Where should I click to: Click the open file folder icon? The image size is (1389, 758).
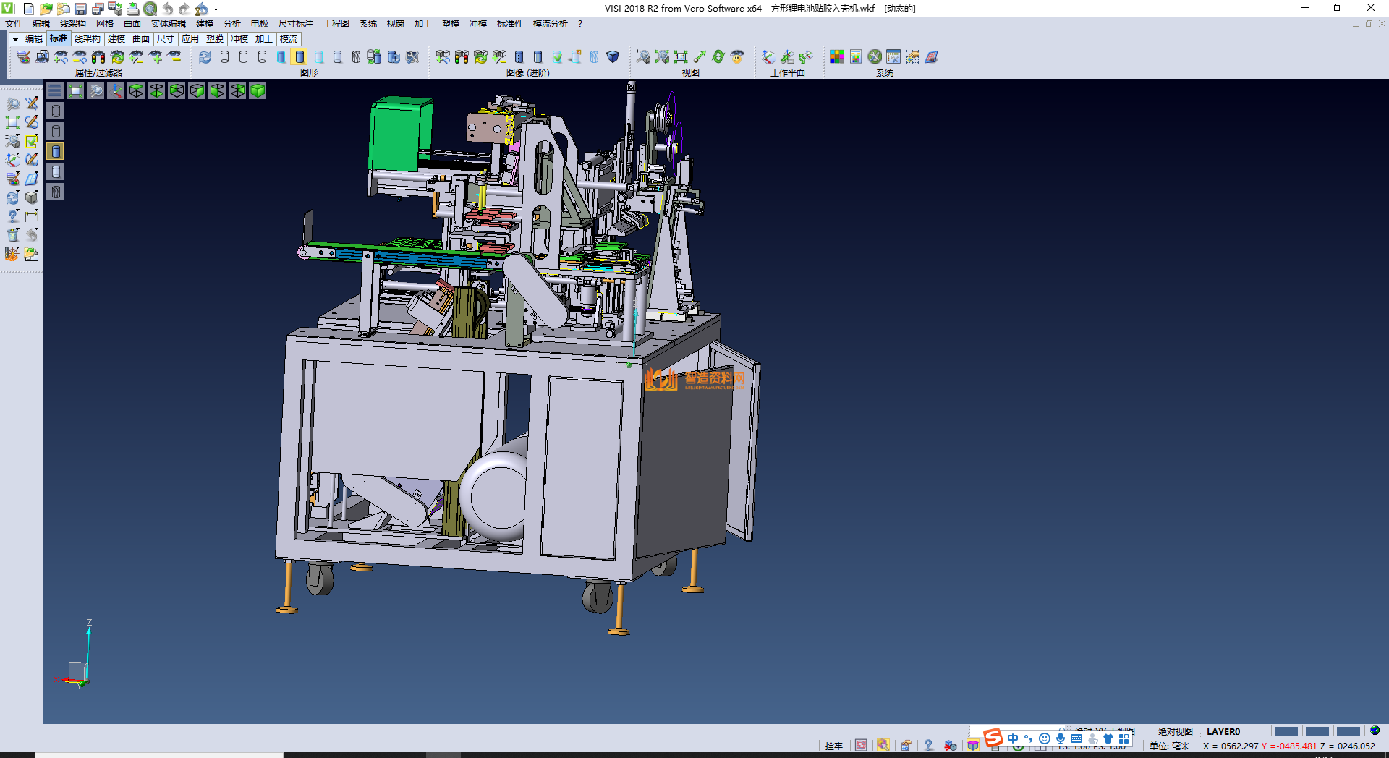(x=46, y=9)
